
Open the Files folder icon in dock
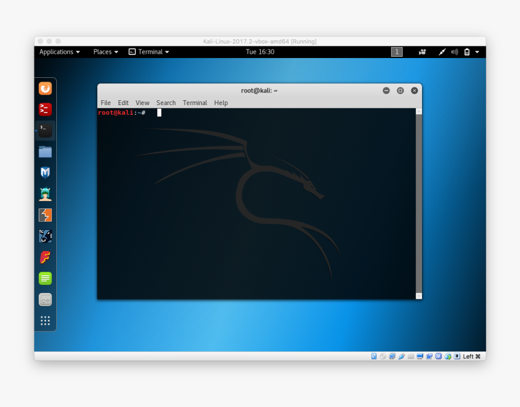[45, 152]
